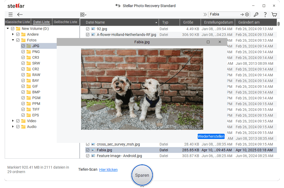Click the search go arrow icon
284x188 pixels.
point(242,15)
